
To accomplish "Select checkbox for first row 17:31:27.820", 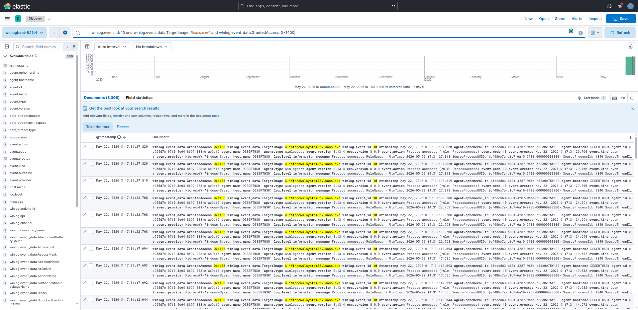I will pyautogui.click(x=91, y=147).
